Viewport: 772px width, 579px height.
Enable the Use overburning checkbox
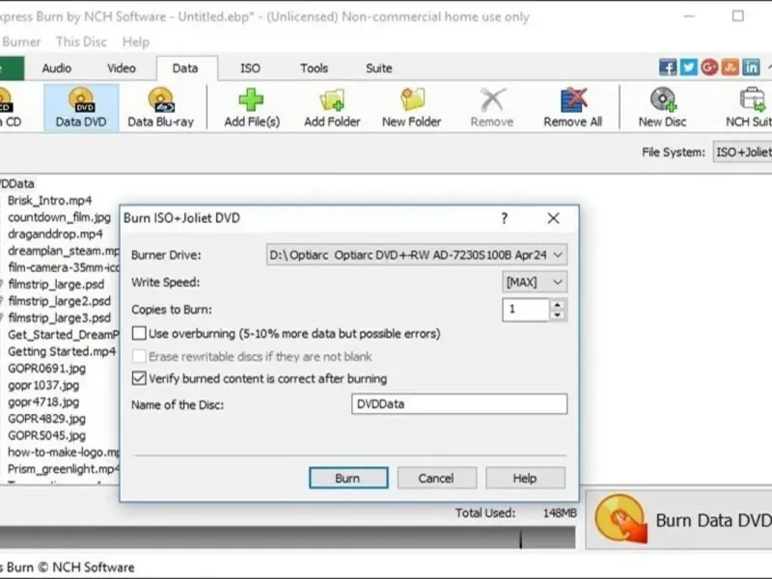139,333
